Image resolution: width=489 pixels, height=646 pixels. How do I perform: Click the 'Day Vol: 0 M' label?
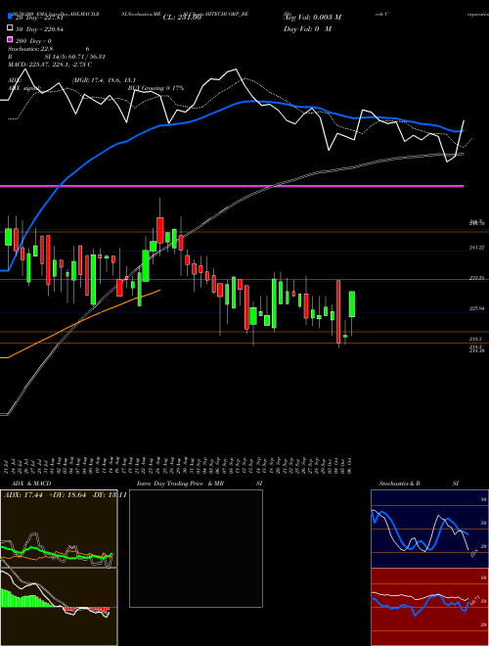click(x=308, y=28)
